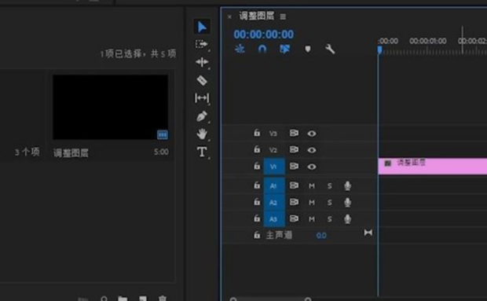Viewport: 487px width, 301px height.
Task: Select the Pen tool
Action: (x=202, y=116)
